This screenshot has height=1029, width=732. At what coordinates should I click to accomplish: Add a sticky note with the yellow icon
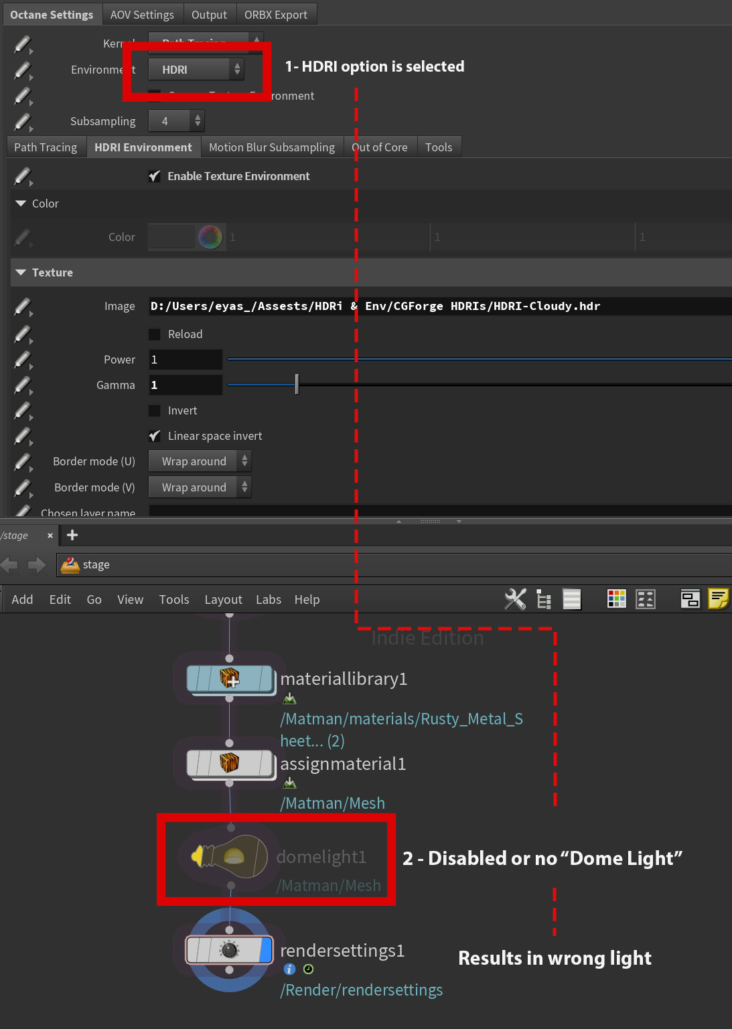coord(718,599)
